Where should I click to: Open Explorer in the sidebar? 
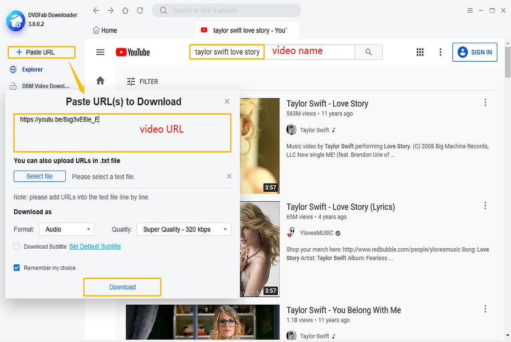pos(32,69)
